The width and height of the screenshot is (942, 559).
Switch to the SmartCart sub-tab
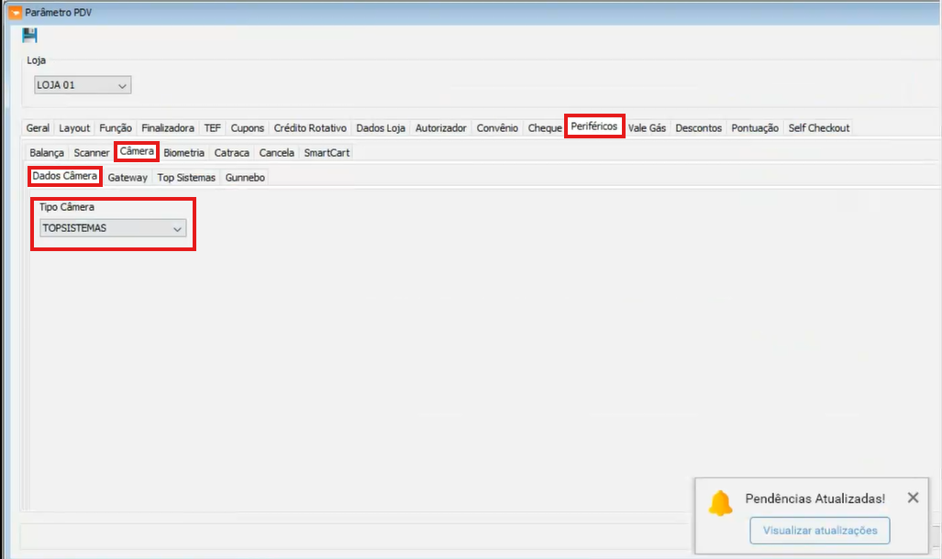(327, 153)
